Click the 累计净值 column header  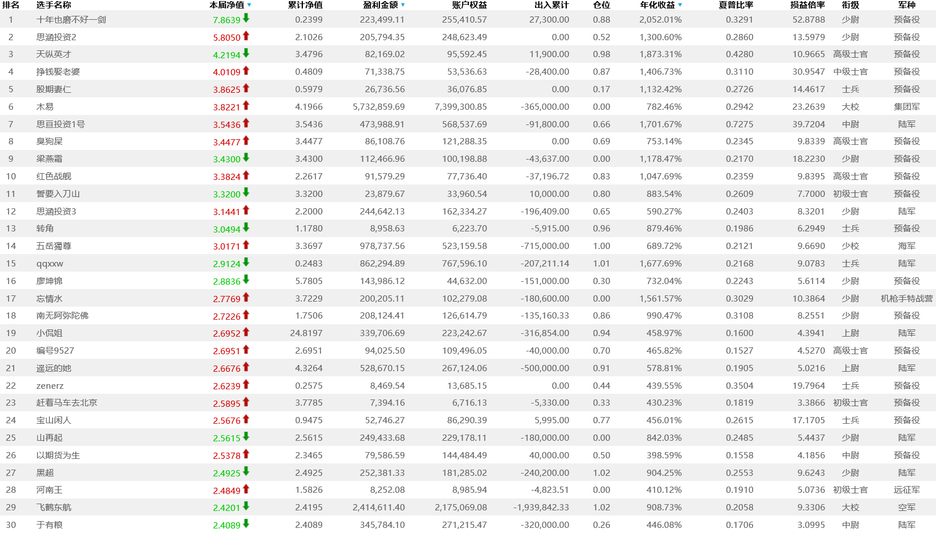pos(305,5)
